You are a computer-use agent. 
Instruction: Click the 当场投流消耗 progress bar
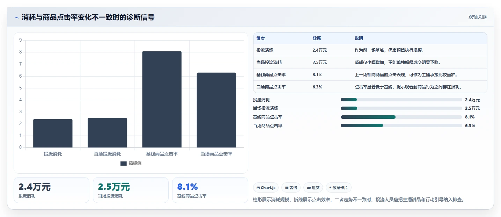click(x=401, y=108)
